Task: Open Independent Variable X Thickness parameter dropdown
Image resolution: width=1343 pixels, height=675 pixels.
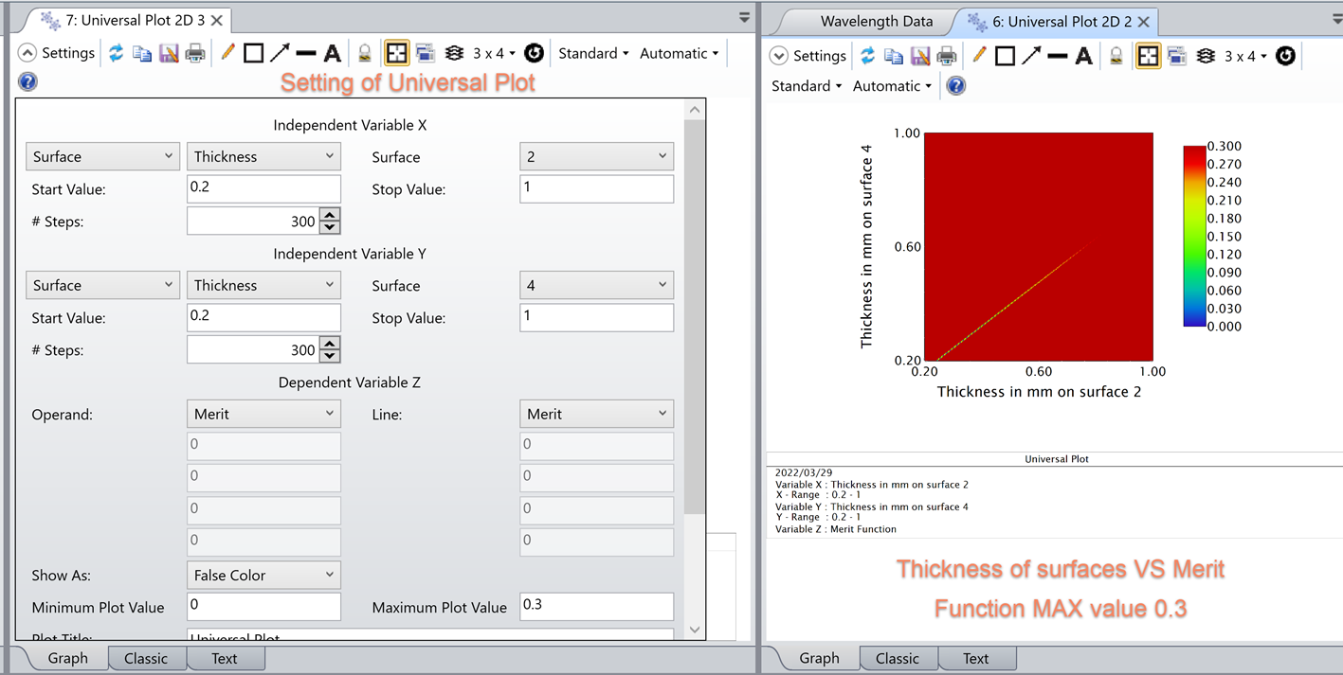Action: 263,156
